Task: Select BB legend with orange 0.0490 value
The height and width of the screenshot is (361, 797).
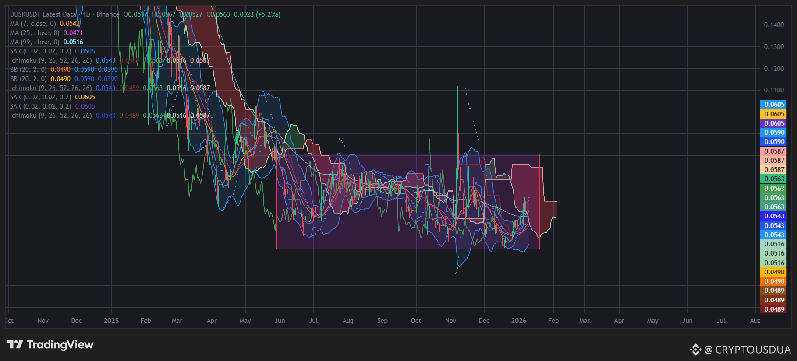Action: (x=28, y=70)
